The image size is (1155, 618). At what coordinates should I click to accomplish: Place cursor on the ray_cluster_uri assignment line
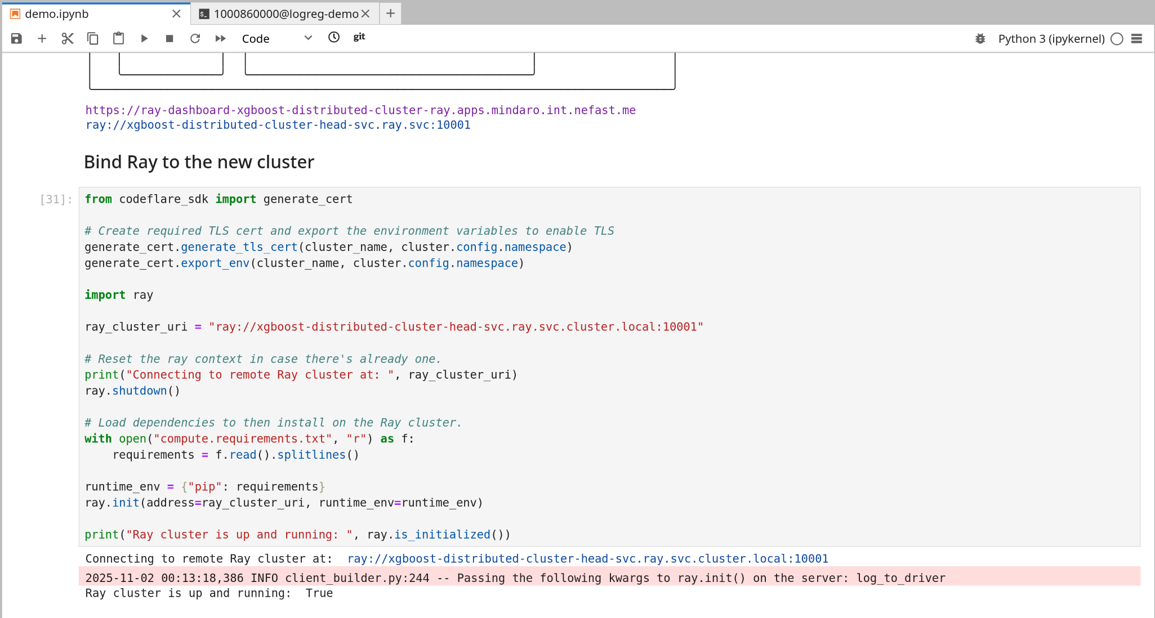[x=394, y=326]
